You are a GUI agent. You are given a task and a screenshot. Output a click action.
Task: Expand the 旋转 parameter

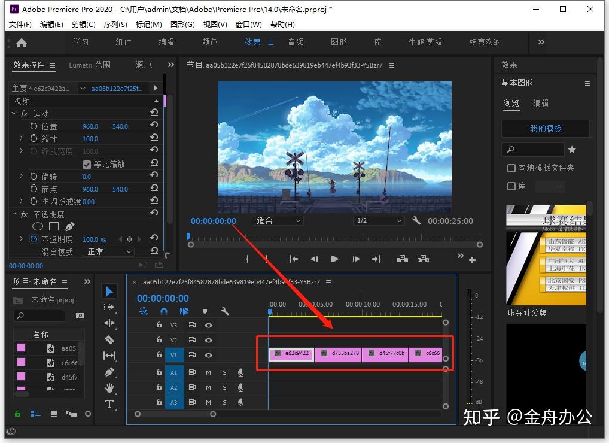[x=22, y=176]
